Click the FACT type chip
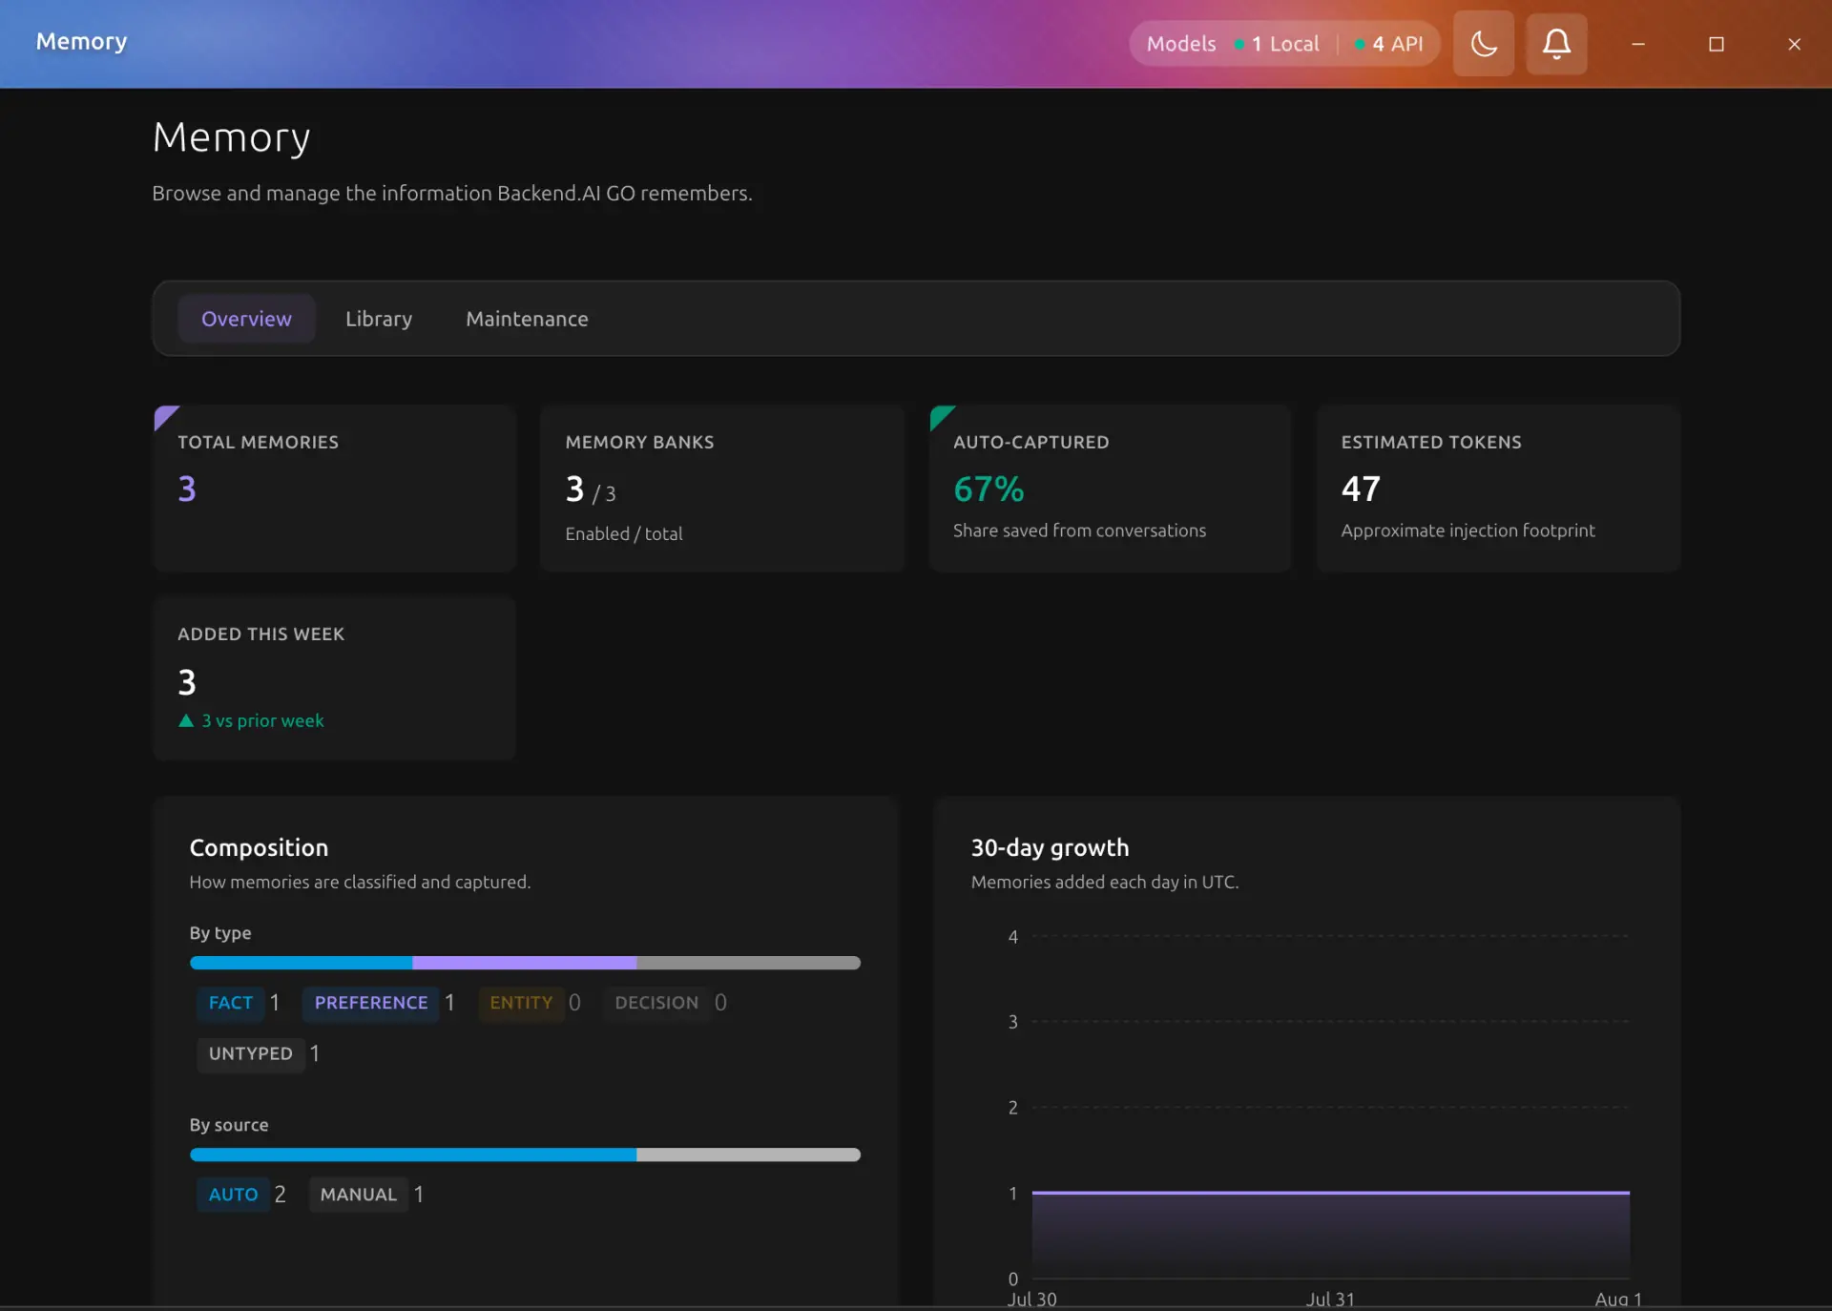The height and width of the screenshot is (1311, 1832). [x=230, y=1003]
